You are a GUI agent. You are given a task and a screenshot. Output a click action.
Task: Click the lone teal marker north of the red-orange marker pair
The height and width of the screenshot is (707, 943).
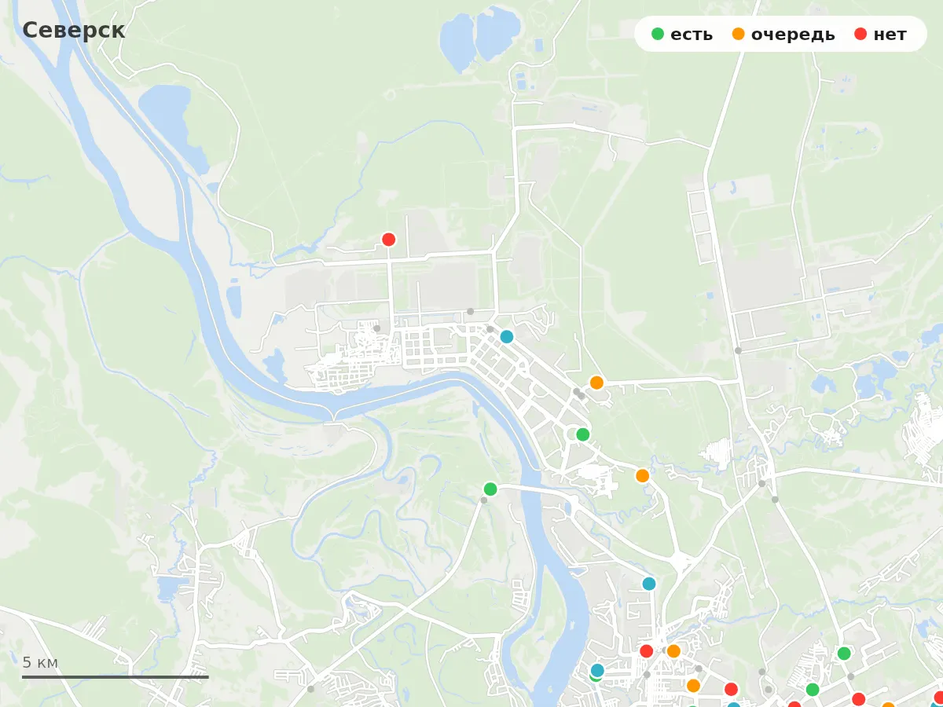(x=648, y=584)
